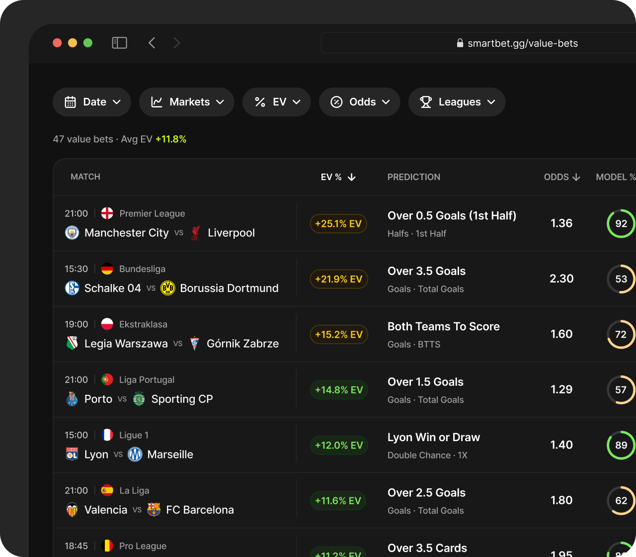
Task: Go forward with the right chevron
Action: [176, 43]
